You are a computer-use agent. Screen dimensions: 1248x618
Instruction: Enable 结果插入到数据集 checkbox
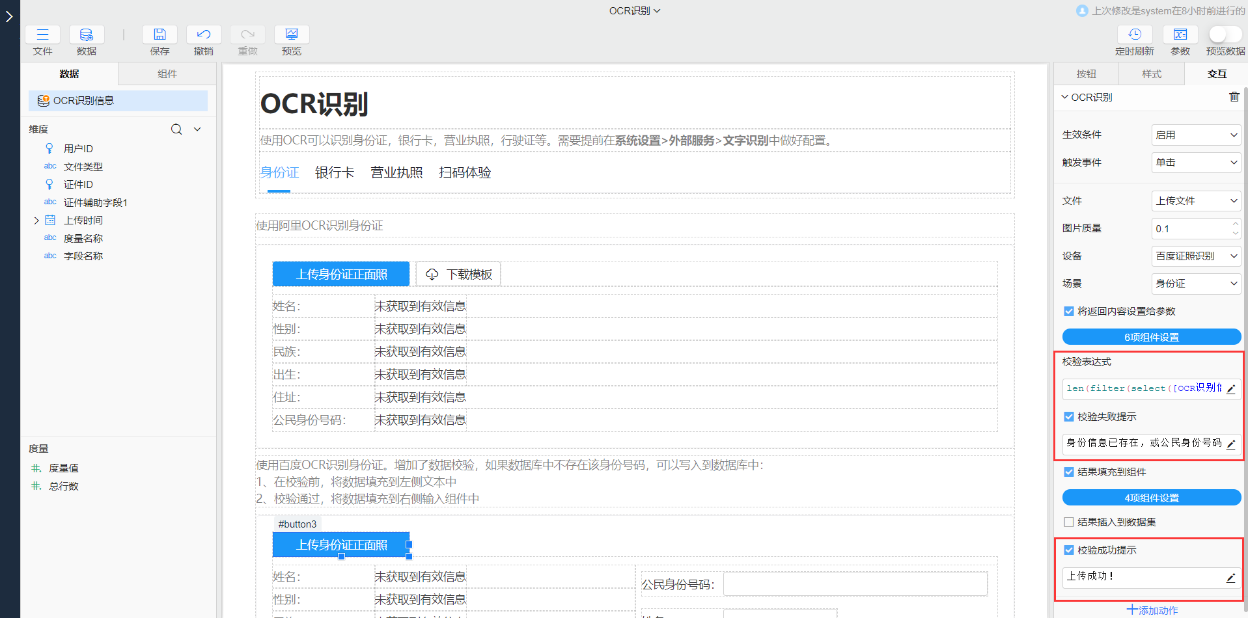tap(1069, 522)
